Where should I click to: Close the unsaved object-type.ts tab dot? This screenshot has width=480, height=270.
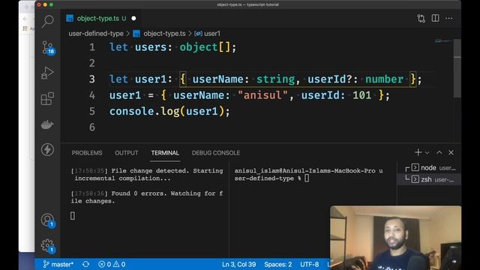point(133,18)
